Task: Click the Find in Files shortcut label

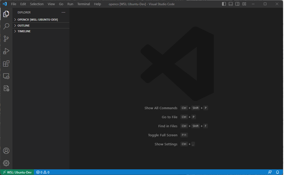Action: pos(168,126)
